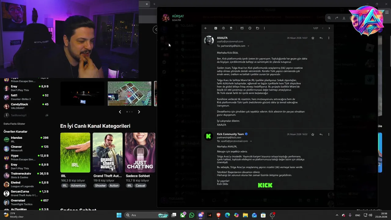
Task: Open Task View from the taskbar
Action: 174,215
